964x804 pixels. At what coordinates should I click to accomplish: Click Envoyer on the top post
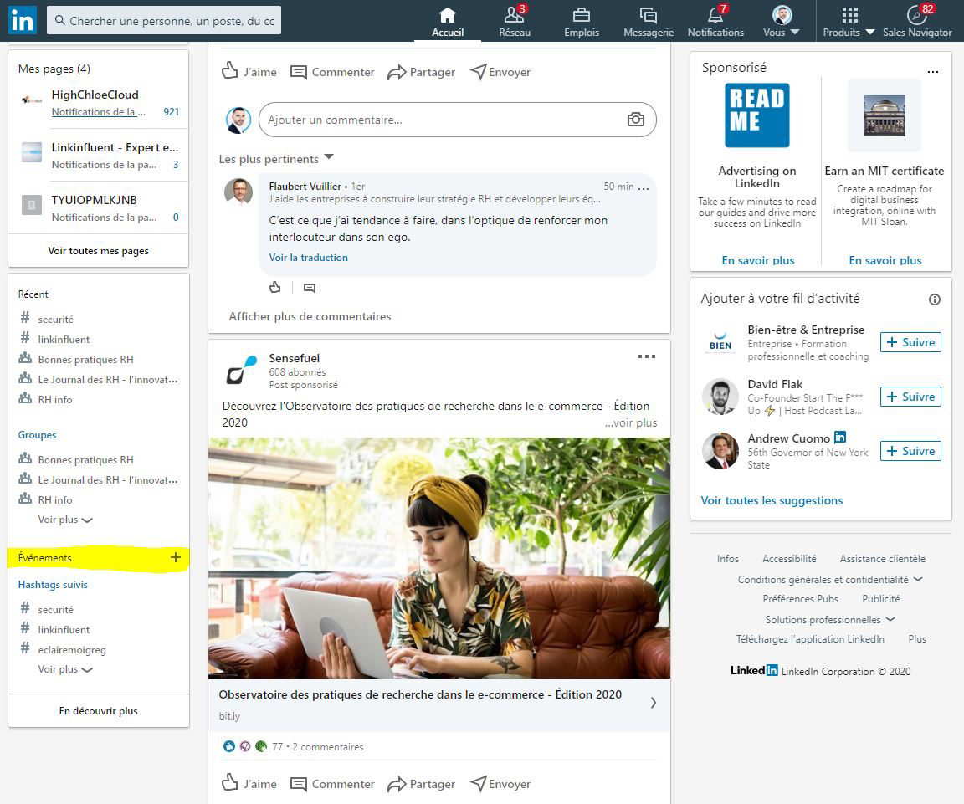[500, 72]
